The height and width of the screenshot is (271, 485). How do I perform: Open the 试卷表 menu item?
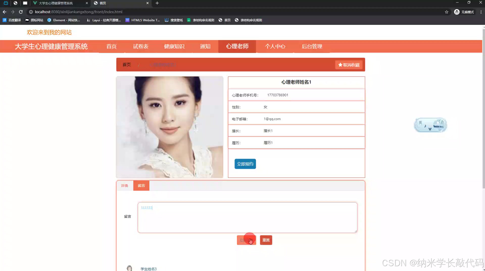point(141,46)
